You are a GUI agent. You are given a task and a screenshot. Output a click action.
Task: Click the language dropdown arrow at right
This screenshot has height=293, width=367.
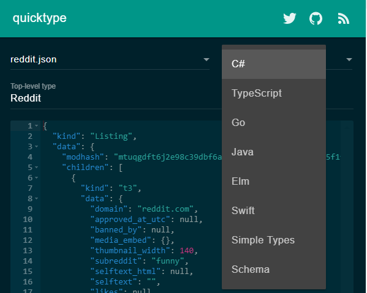349,59
